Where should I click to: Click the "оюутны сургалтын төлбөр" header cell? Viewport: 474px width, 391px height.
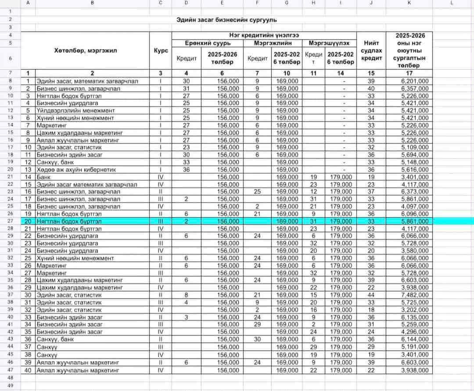pyautogui.click(x=409, y=50)
